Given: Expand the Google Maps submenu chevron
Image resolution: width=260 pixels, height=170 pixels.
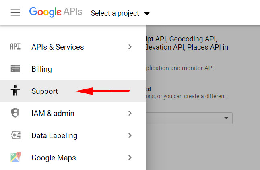Looking at the screenshot, I should (130, 158).
